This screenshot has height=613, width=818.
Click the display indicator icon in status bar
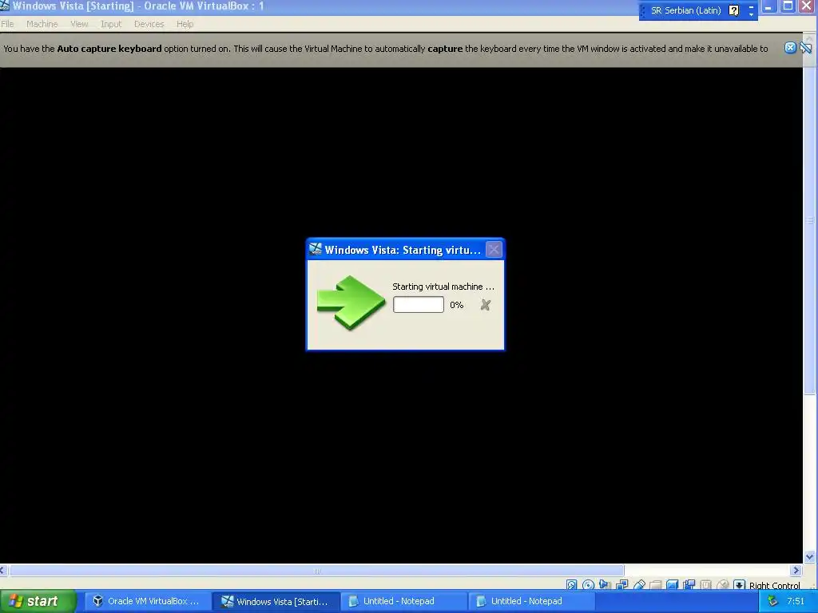(673, 585)
